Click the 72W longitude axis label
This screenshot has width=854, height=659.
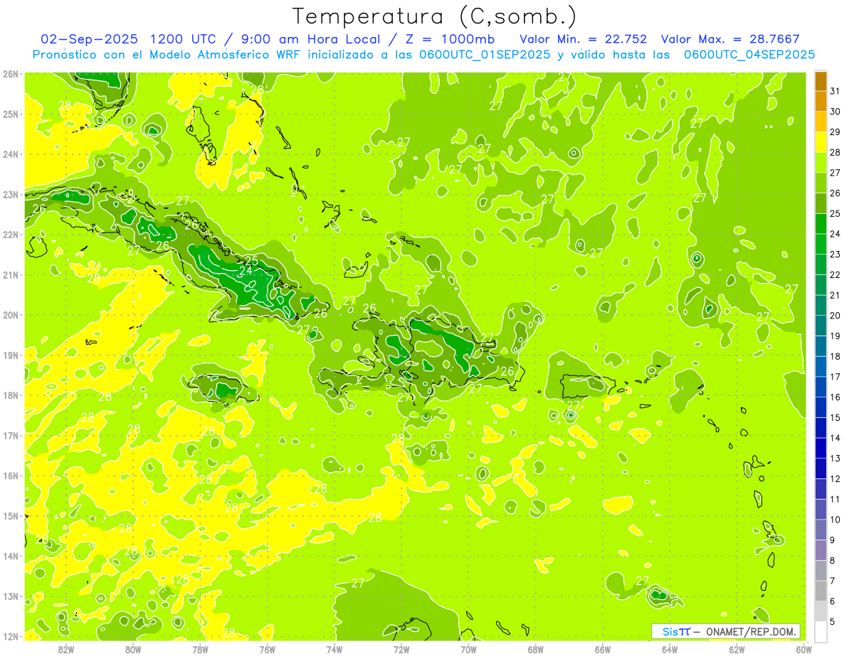tap(401, 649)
